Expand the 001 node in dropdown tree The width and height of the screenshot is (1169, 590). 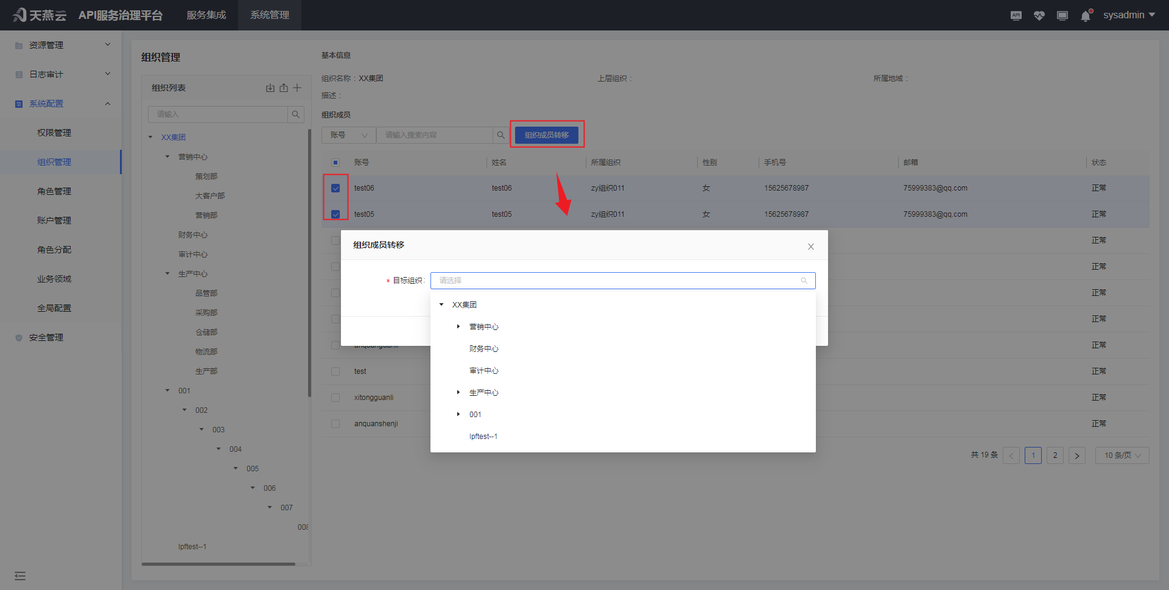(458, 415)
